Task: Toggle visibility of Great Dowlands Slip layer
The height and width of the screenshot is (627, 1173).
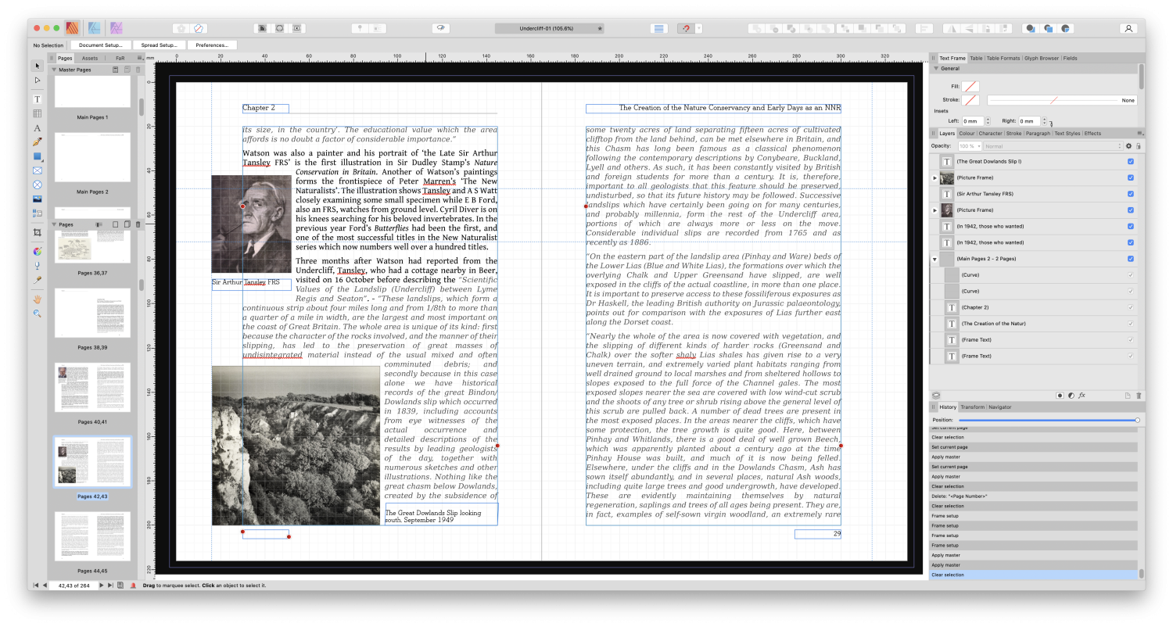Action: coord(1131,161)
